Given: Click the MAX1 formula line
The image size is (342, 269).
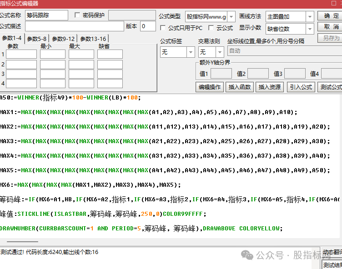Looking at the screenshot, I should [x=149, y=112].
